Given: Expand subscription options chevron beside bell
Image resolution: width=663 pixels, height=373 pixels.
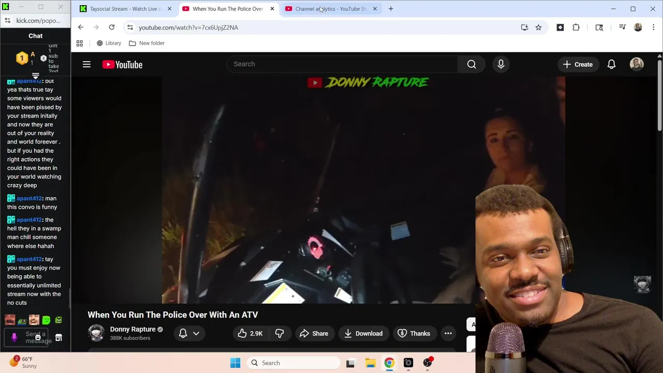Looking at the screenshot, I should 196,334.
